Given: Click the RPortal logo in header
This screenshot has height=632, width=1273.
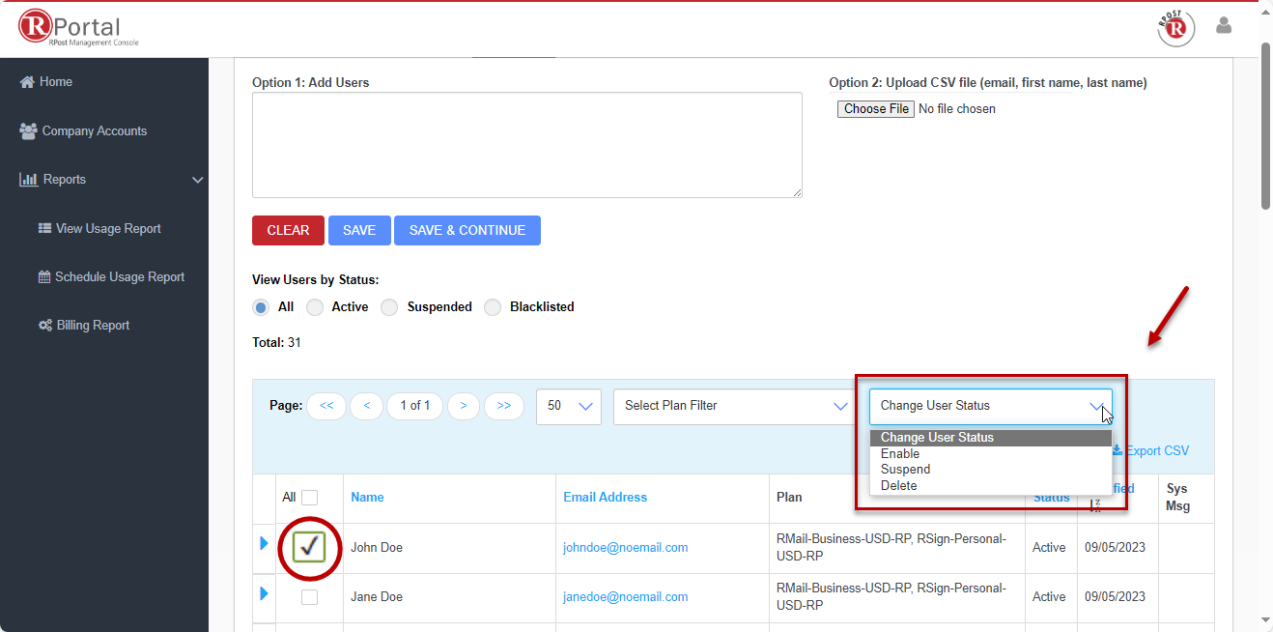Looking at the screenshot, I should [x=79, y=28].
